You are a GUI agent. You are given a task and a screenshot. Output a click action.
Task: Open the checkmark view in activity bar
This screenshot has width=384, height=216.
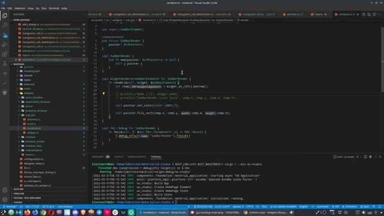[x=5, y=83]
